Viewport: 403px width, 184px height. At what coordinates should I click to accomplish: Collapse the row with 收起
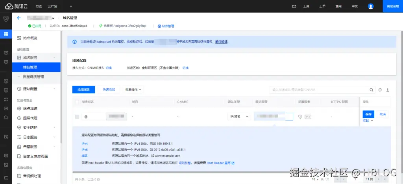point(368,121)
